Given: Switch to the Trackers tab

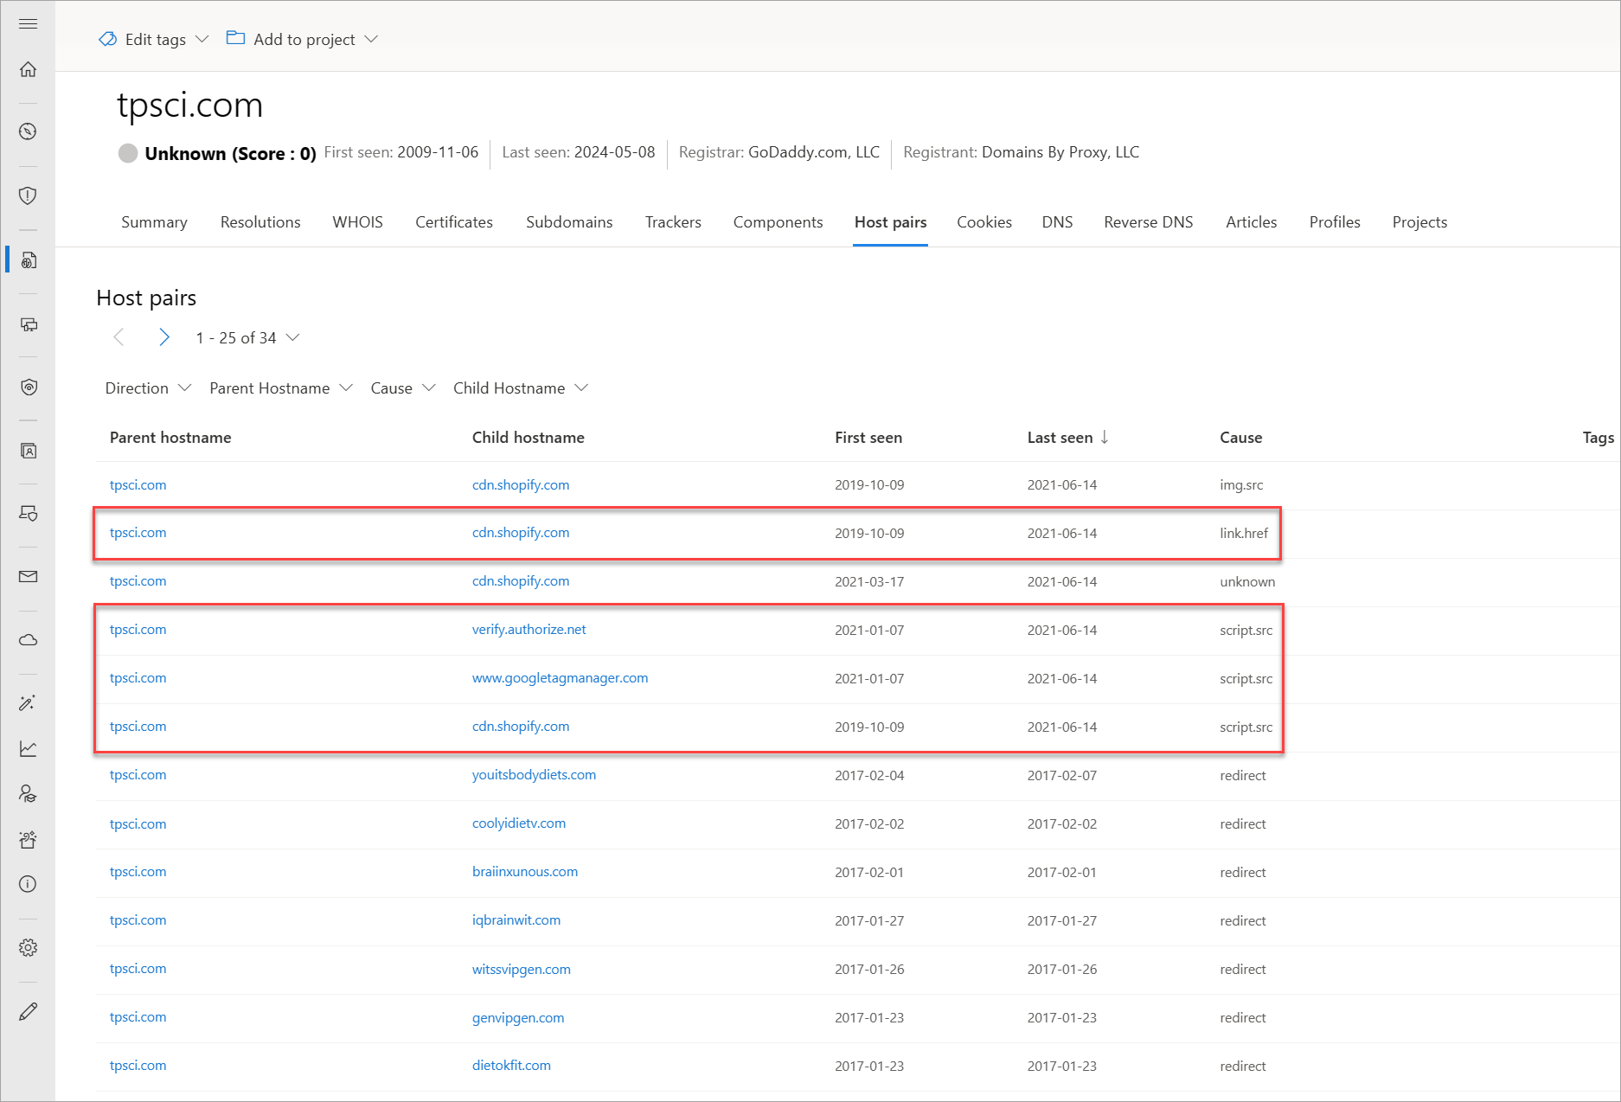Looking at the screenshot, I should 673,222.
